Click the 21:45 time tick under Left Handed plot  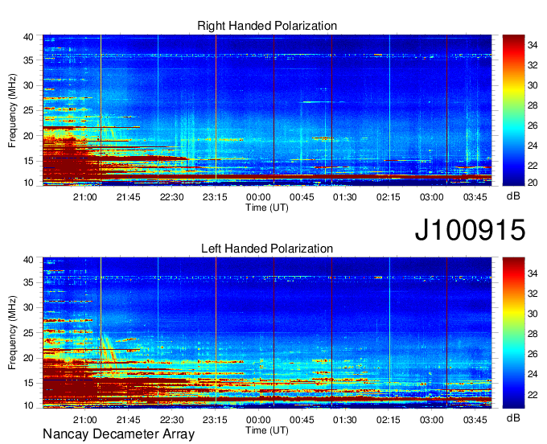point(129,420)
